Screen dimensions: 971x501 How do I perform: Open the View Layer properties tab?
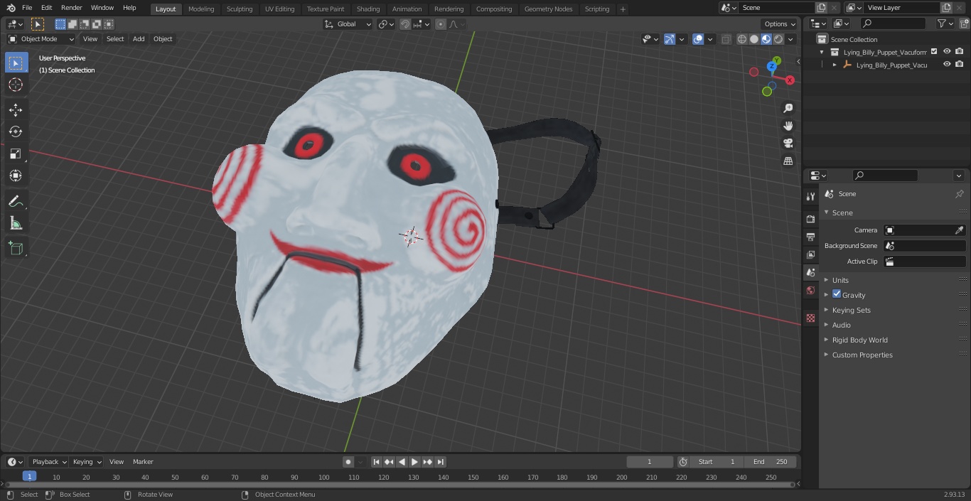(810, 254)
